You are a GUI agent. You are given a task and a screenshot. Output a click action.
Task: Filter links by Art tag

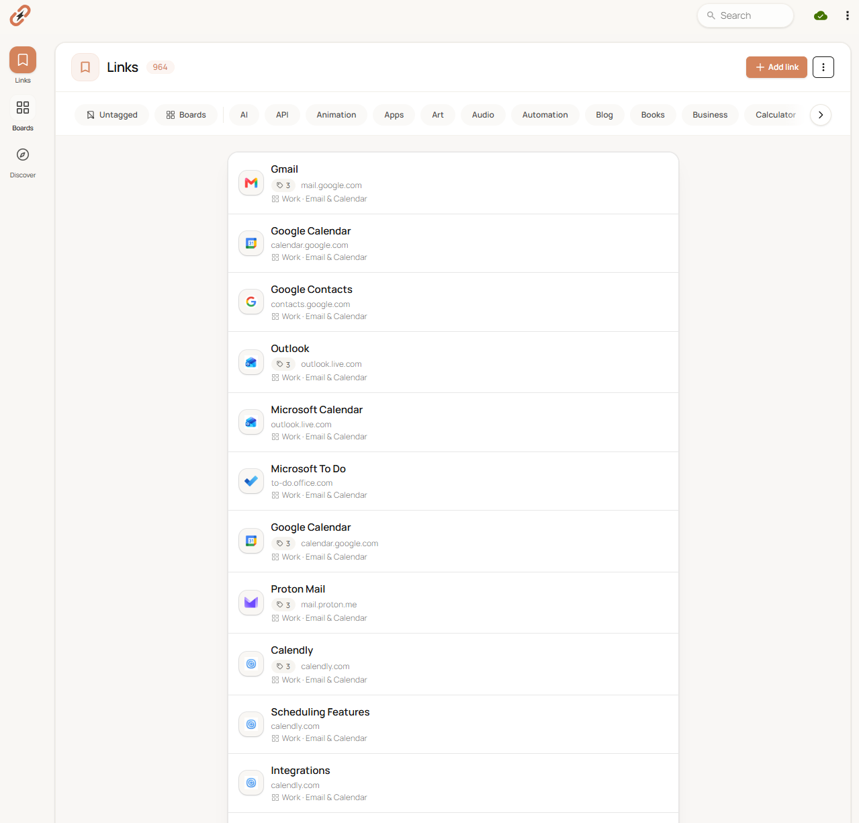tap(438, 115)
